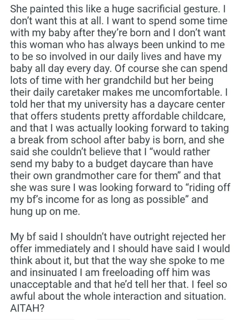Click the middle pill button outline below the post
Image resolution: width=243 pixels, height=320 pixels.
(x=113, y=319)
